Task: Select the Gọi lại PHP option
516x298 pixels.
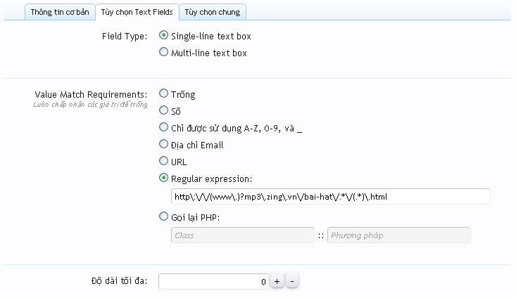Action: pyautogui.click(x=163, y=216)
